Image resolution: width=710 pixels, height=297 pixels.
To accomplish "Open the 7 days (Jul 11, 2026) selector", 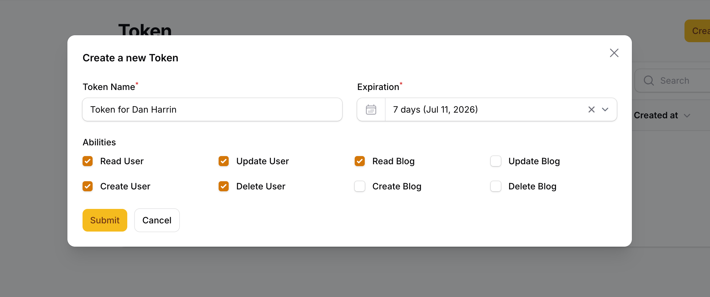I will tap(487, 109).
